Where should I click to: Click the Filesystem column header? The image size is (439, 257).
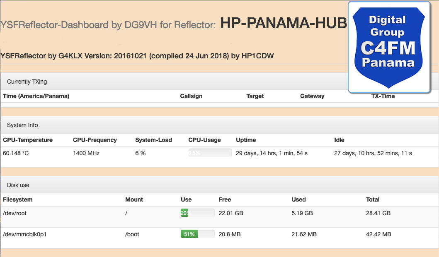tap(17, 199)
